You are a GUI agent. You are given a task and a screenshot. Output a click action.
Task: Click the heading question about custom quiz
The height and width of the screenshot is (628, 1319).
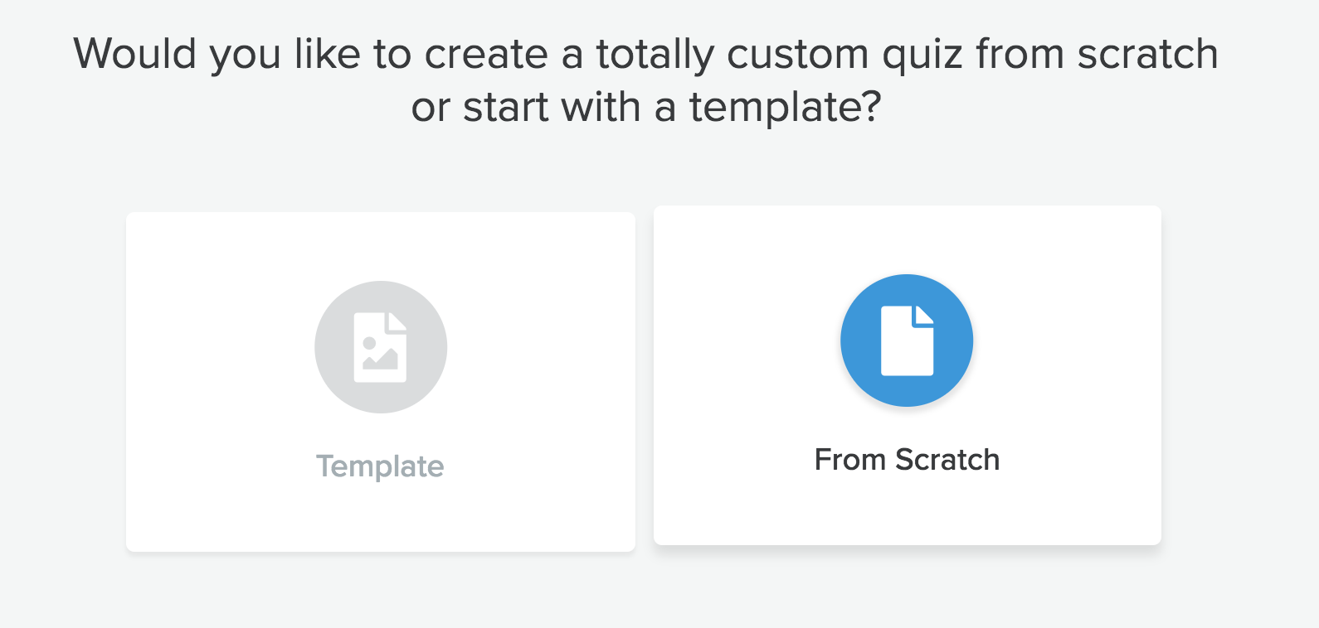click(646, 80)
